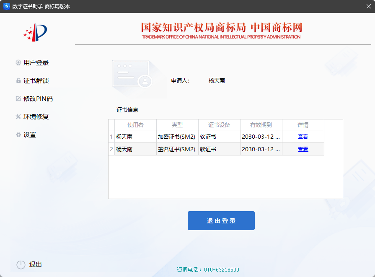Click the 国家知识产权局商标局 中国商标网 banner title
This screenshot has width=375, height=277.
point(222,28)
